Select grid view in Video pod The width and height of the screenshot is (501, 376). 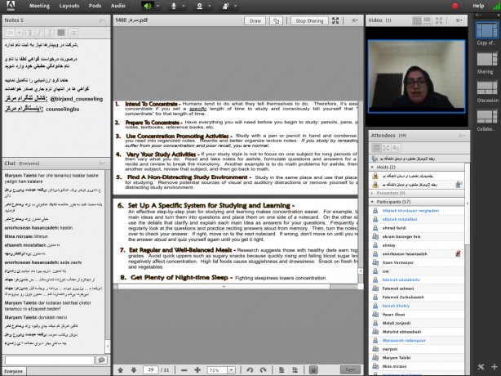click(x=417, y=20)
